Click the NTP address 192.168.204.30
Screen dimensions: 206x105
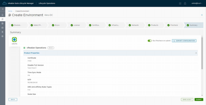[x=32, y=83]
